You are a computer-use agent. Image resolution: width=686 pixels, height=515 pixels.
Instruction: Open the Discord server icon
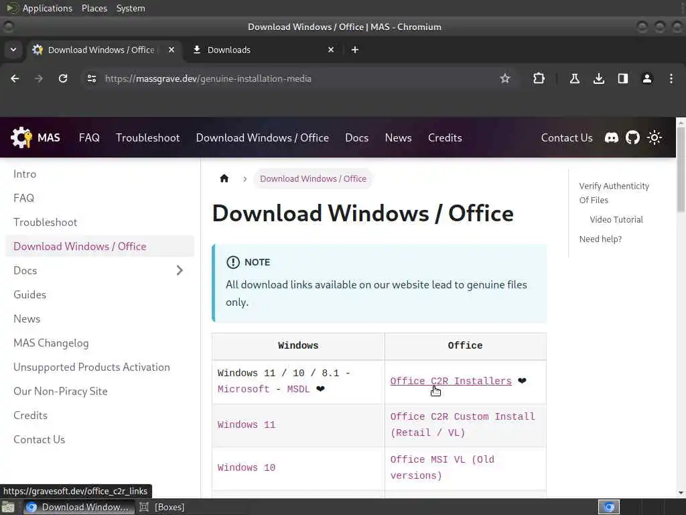click(x=611, y=137)
